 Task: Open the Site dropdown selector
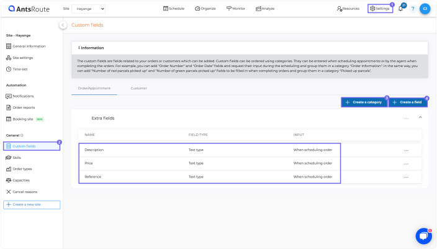(89, 9)
